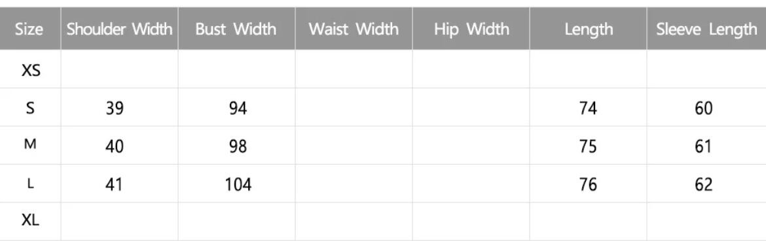Select the XS size row label
The height and width of the screenshot is (241, 766).
31,71
